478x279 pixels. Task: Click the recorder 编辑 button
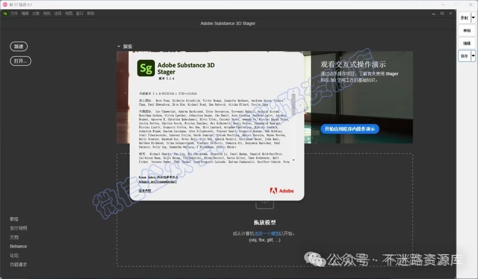coord(467,44)
